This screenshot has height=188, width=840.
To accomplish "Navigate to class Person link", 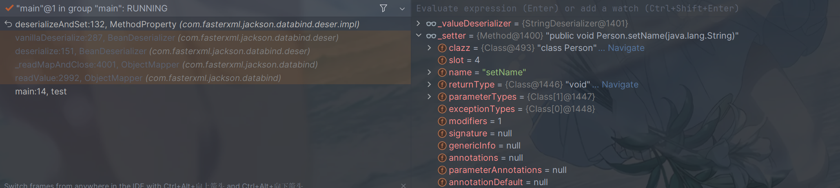I will click(x=626, y=48).
